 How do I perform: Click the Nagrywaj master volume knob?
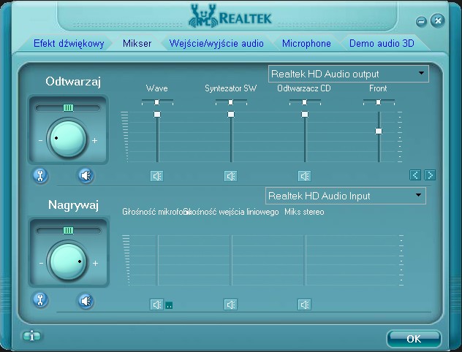pyautogui.click(x=68, y=262)
